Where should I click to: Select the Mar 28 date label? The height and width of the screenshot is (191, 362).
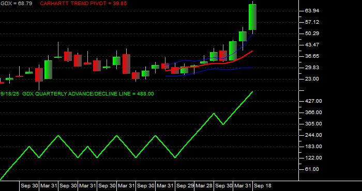pos(204,186)
